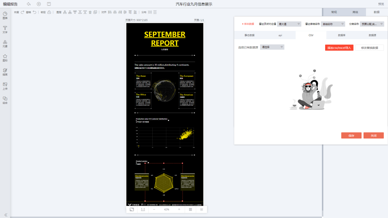This screenshot has height=218, width=388.
Task: Click the trash delete icon in toolbar
Action: tap(90, 12)
